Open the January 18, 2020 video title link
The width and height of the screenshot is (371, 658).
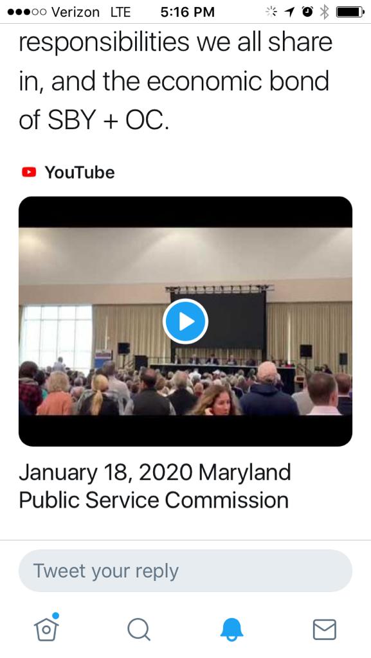155,486
